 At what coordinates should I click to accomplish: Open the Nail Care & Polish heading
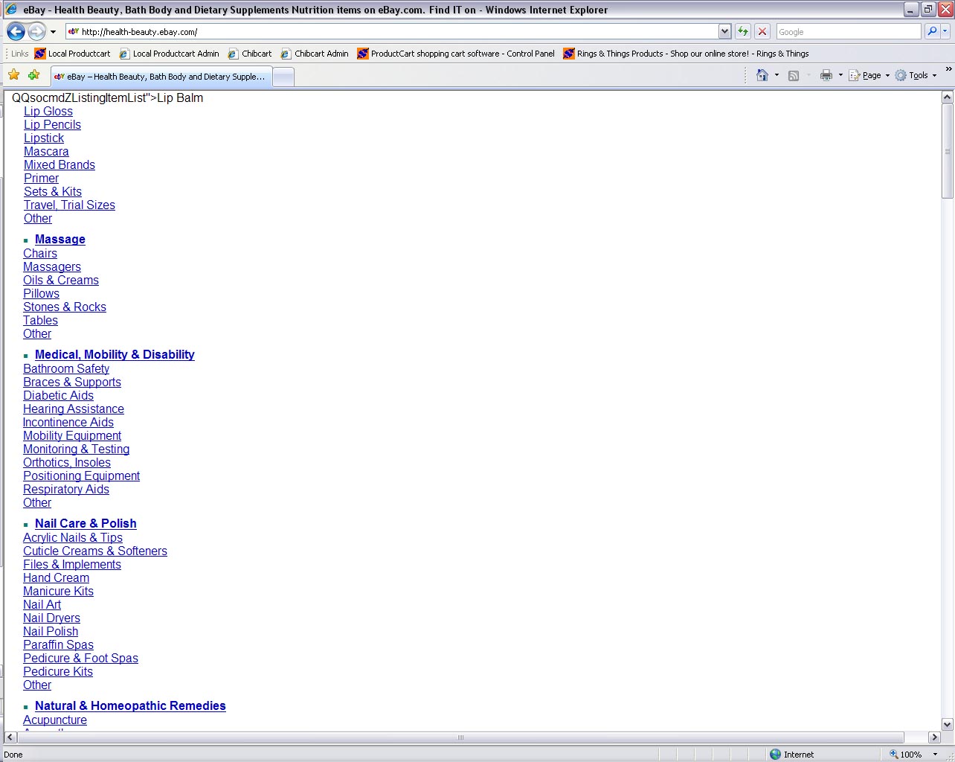pyautogui.click(x=86, y=524)
